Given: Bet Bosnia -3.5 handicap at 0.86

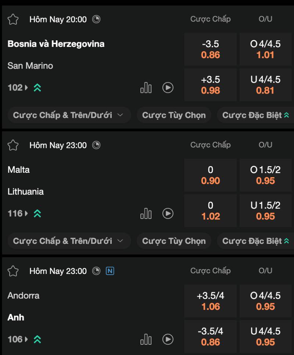Looking at the screenshot, I should tap(211, 49).
